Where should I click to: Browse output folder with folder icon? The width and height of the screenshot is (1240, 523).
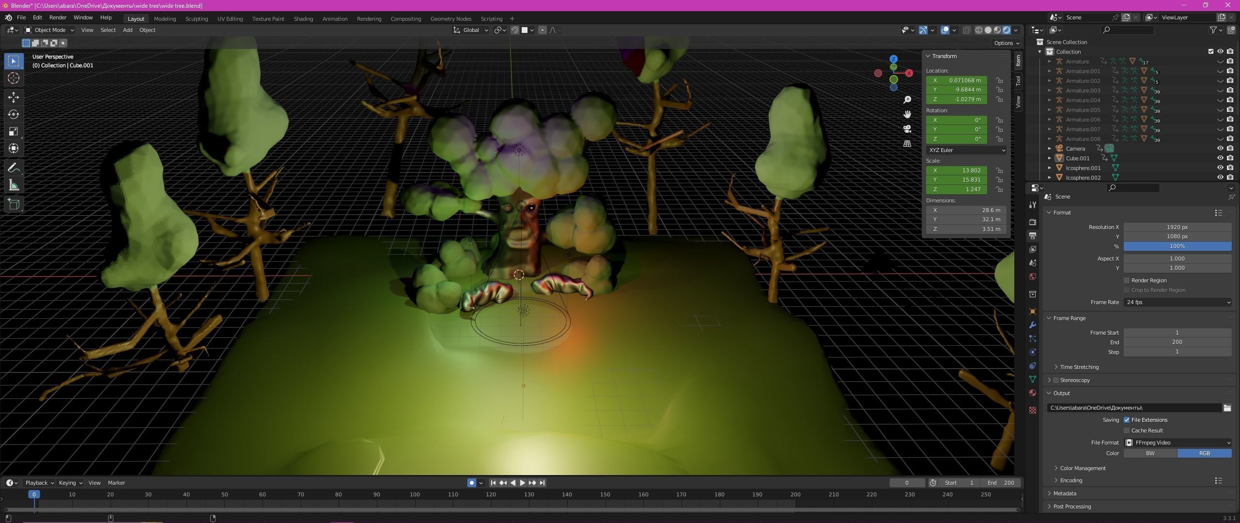pyautogui.click(x=1227, y=408)
